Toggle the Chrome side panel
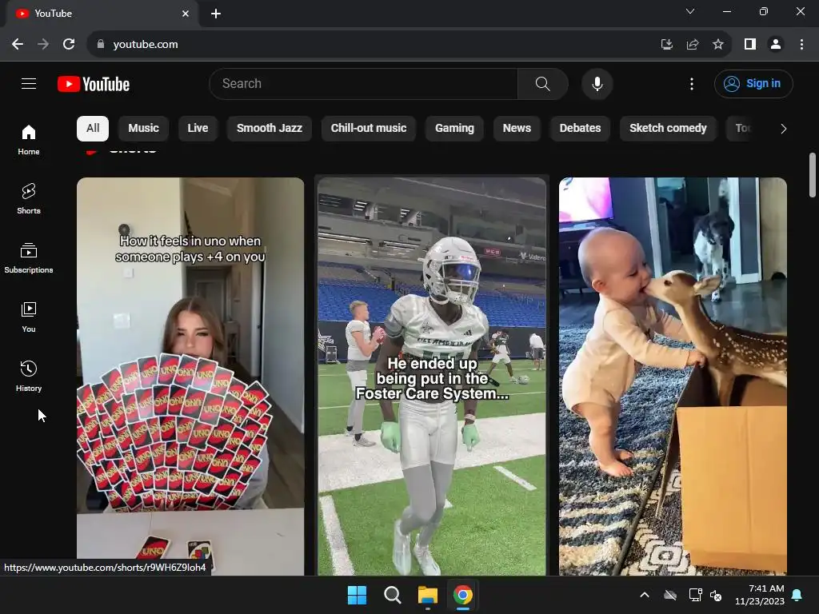 point(750,45)
